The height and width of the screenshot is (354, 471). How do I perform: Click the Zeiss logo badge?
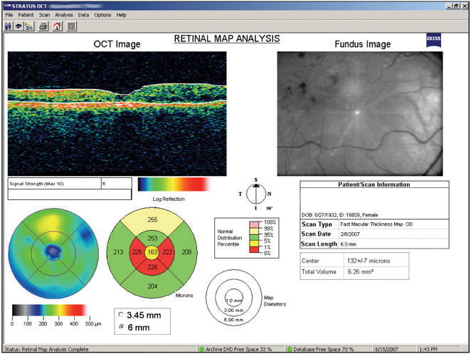(x=433, y=40)
